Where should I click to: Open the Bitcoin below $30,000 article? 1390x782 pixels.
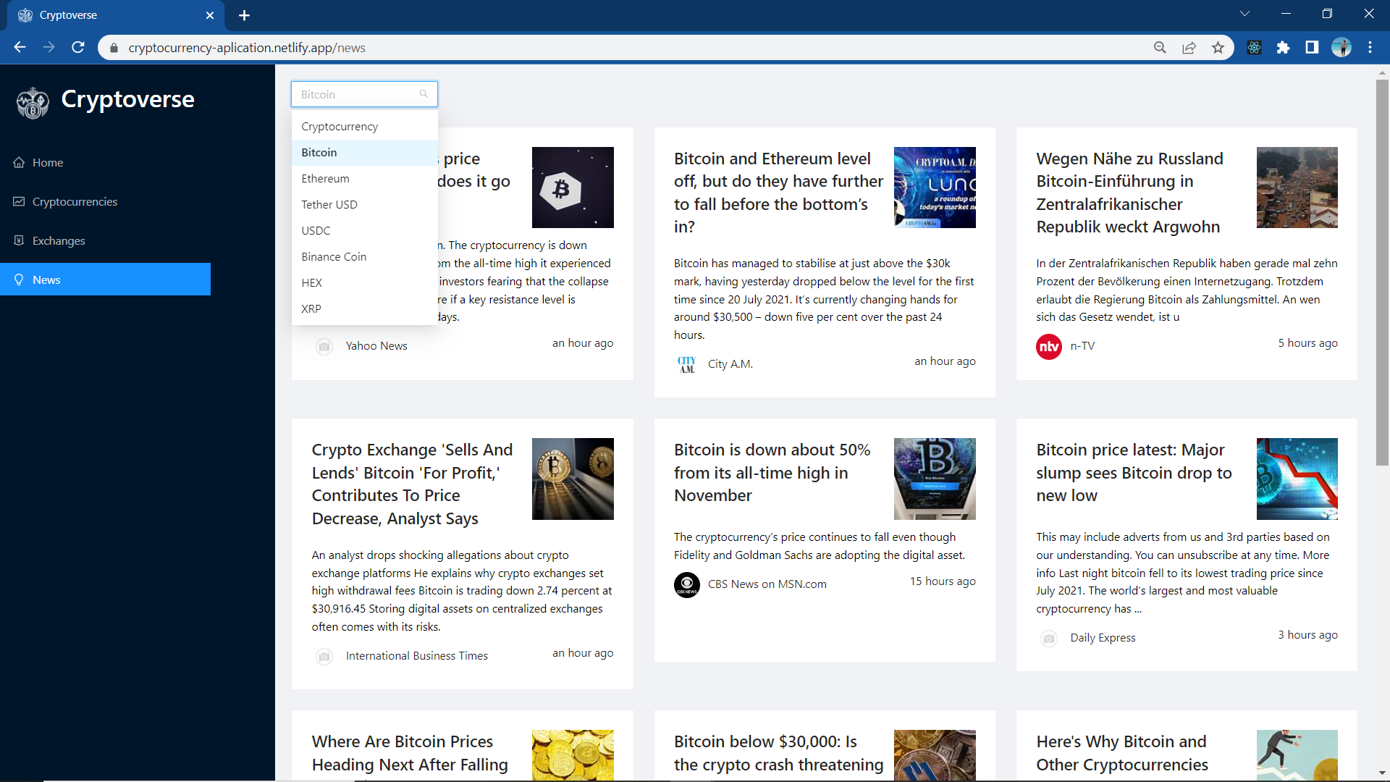[778, 753]
